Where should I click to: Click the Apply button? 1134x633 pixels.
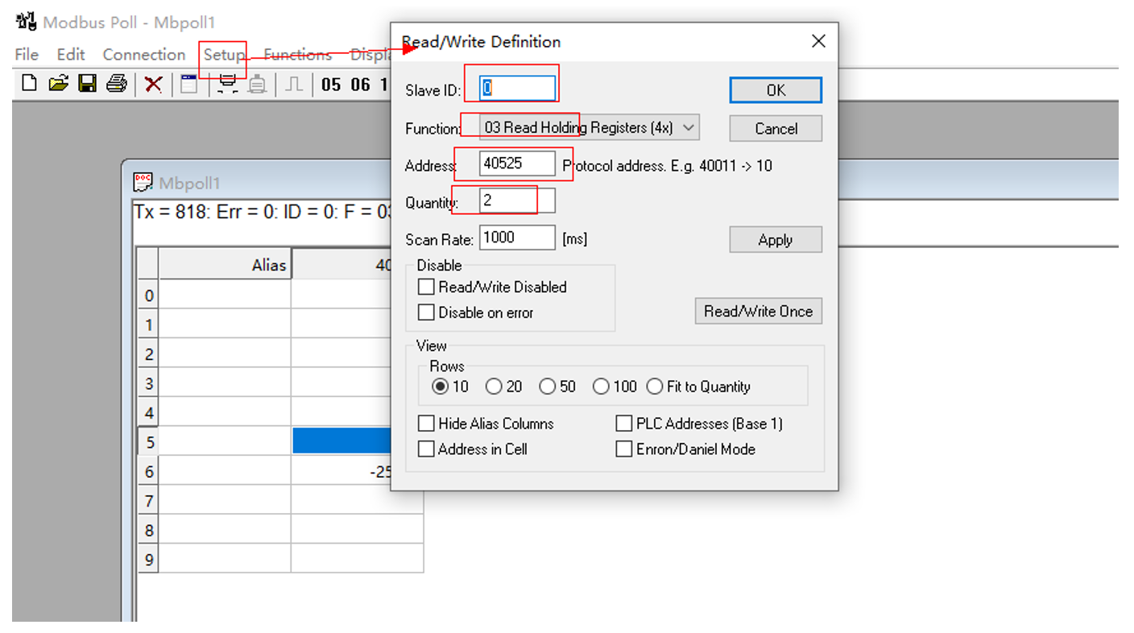(x=776, y=239)
